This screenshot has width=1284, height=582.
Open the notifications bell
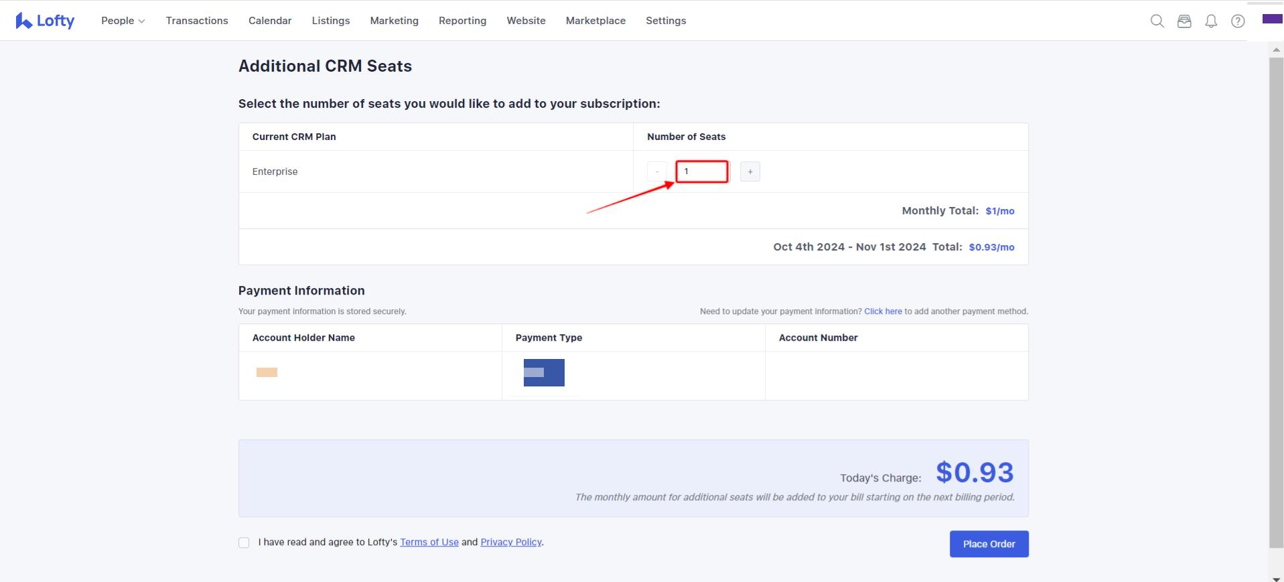point(1211,21)
